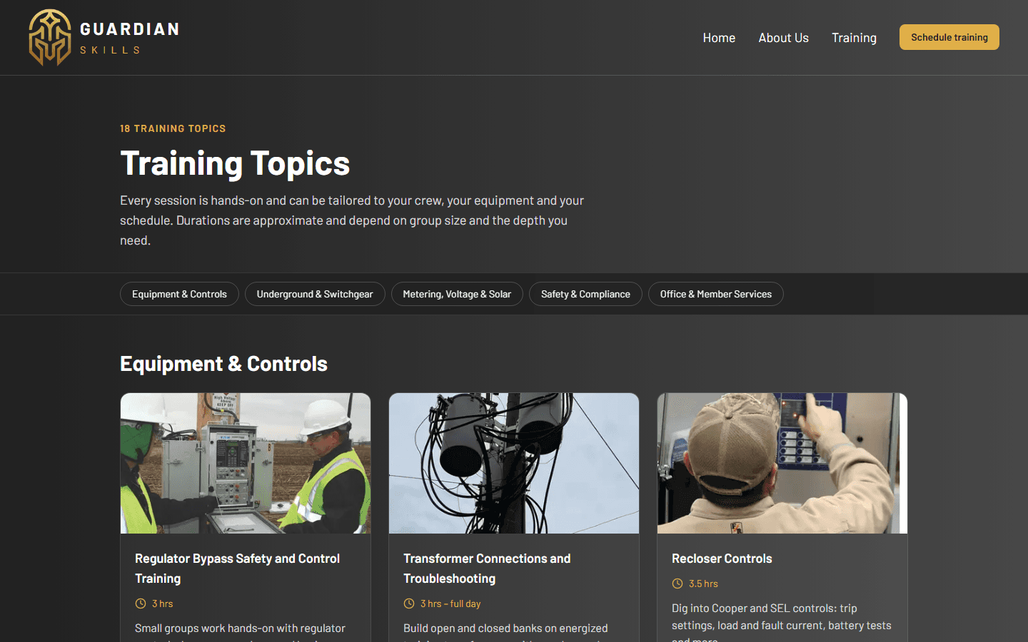The width and height of the screenshot is (1028, 642).
Task: Click 'Small groups work hands-on' description text
Action: [240, 632]
